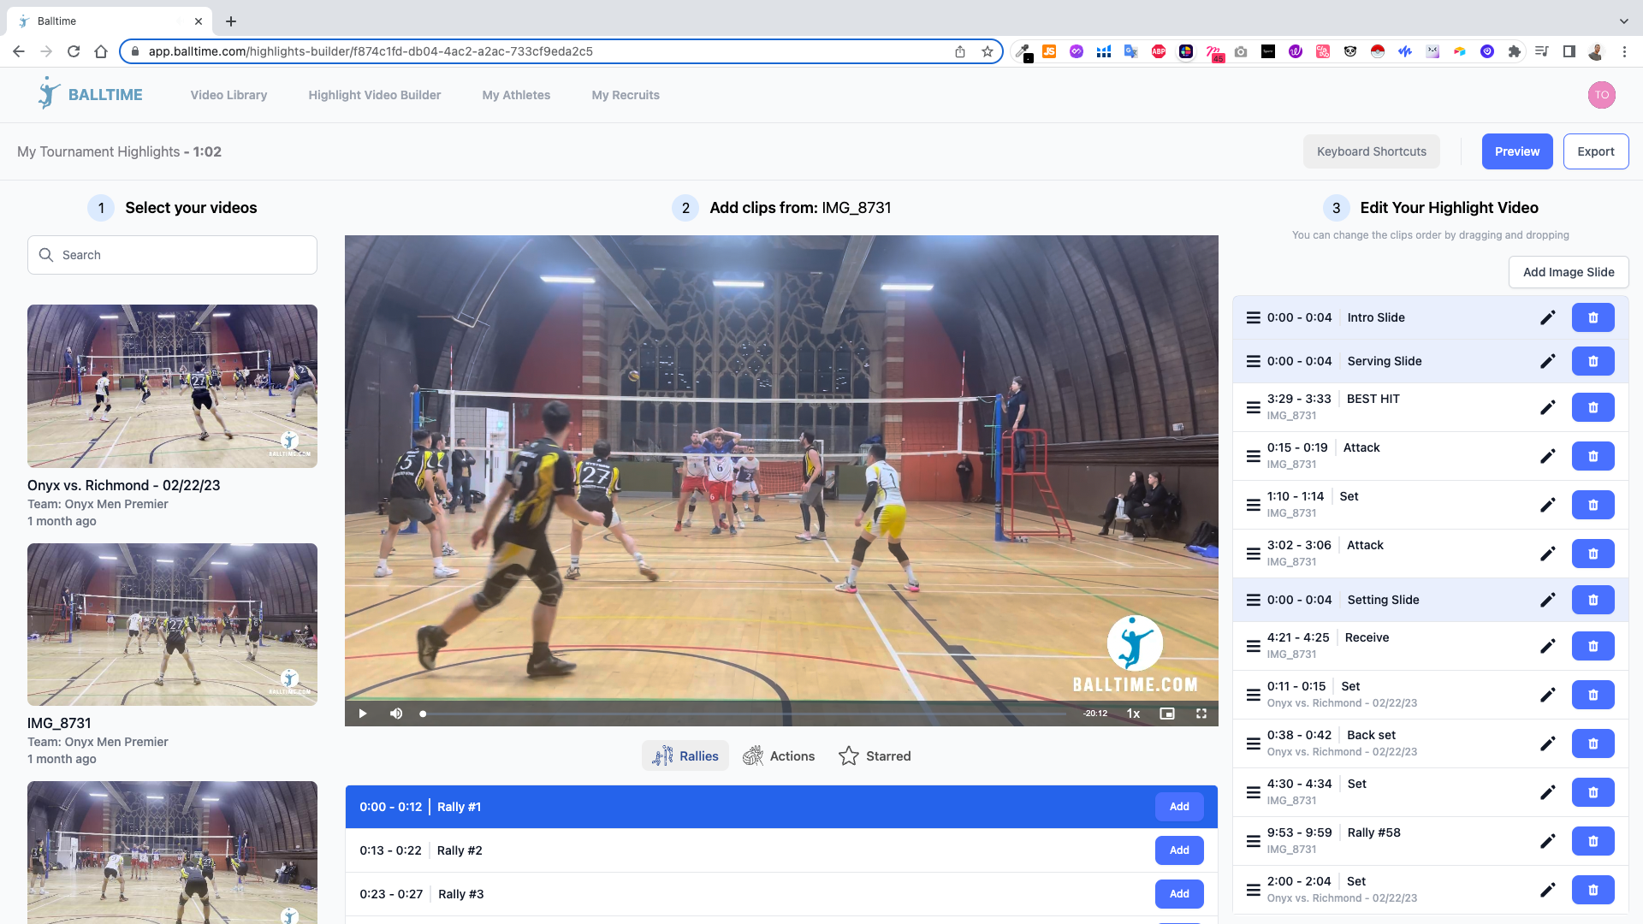This screenshot has height=924, width=1643.
Task: Open the TO user avatar menu
Action: 1601,95
